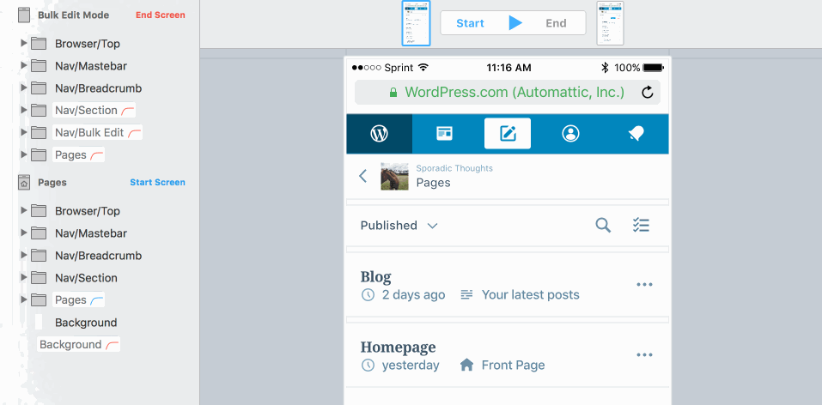822x405 pixels.
Task: Click the clock icon beside yesterday
Action: 368,366
